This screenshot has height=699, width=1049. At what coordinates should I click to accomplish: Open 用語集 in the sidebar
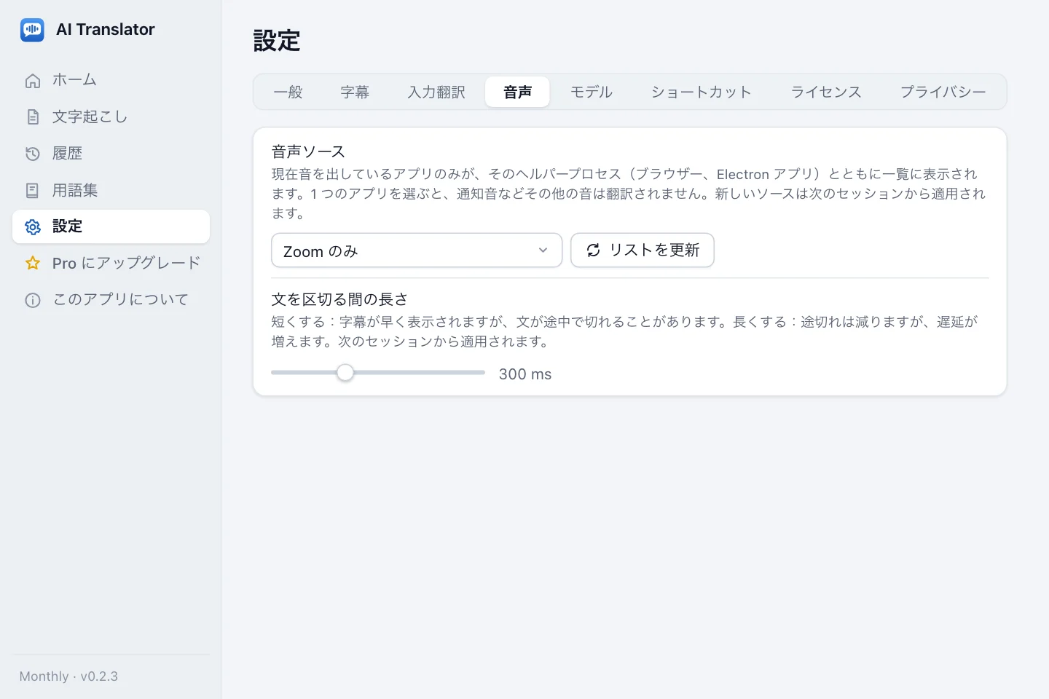point(111,190)
